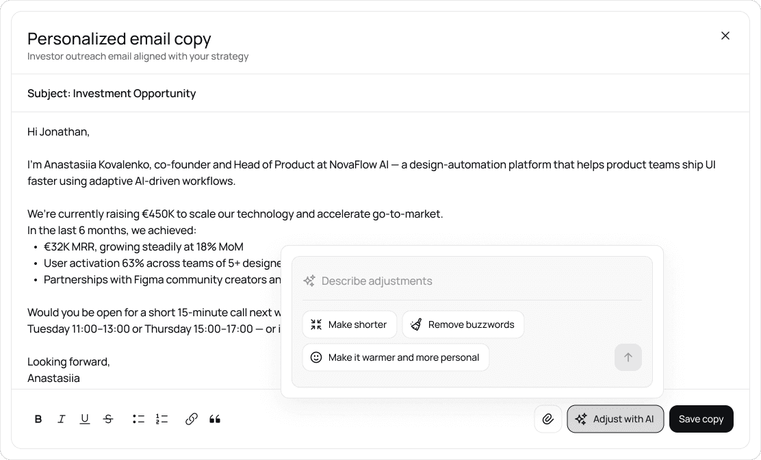The height and width of the screenshot is (460, 761).
Task: Click the Looking forward, Anastasiia signature
Action: pos(68,370)
